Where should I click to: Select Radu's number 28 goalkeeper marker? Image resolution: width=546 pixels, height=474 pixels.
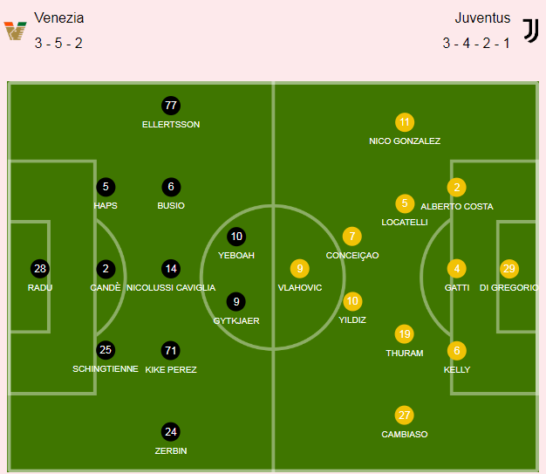[40, 268]
